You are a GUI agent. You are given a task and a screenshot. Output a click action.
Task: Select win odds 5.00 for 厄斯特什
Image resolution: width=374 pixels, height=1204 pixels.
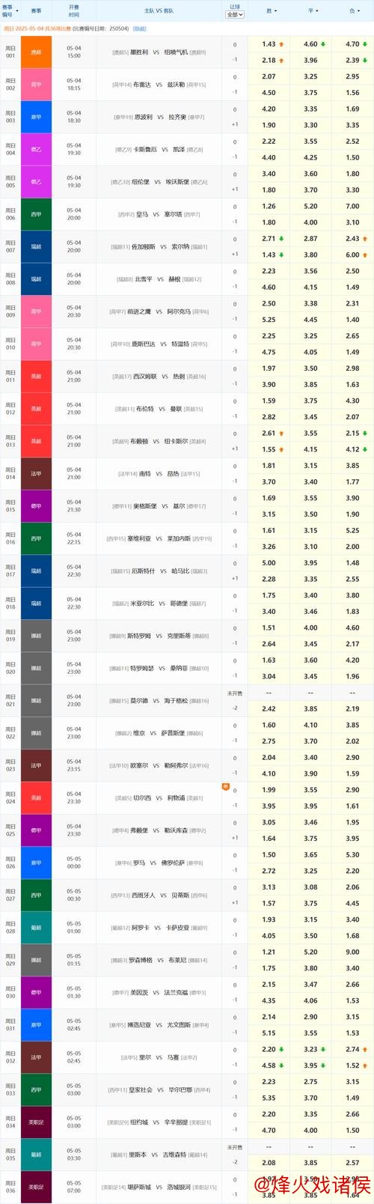click(269, 563)
